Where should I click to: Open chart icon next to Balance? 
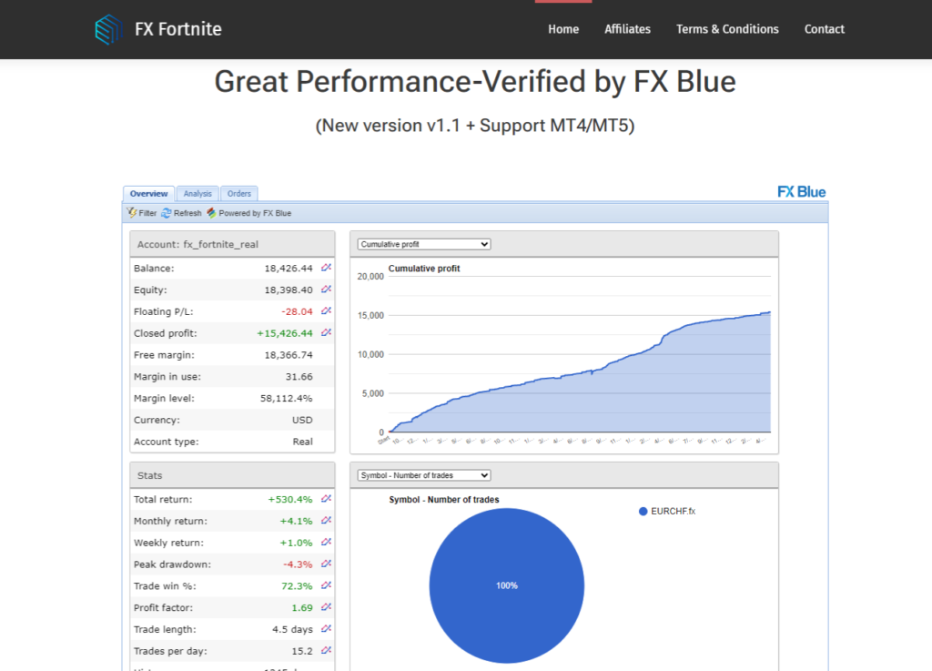click(x=327, y=268)
